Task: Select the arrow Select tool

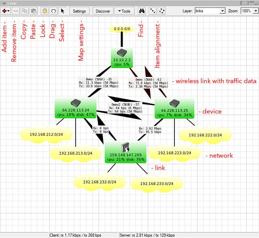Action: 62,11
